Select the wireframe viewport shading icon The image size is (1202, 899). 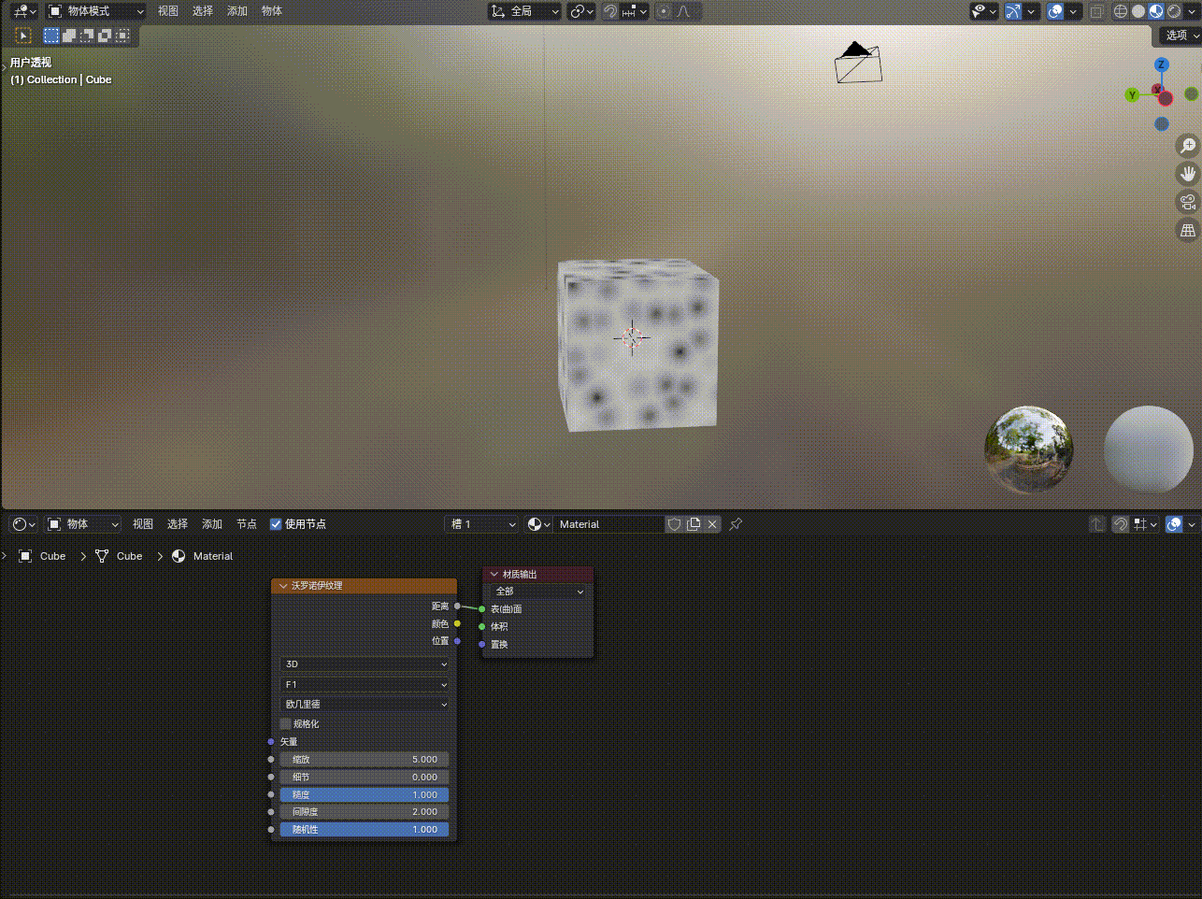point(1120,11)
